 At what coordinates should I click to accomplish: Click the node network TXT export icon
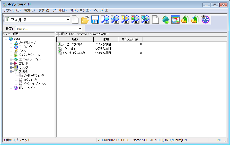coord(115,19)
